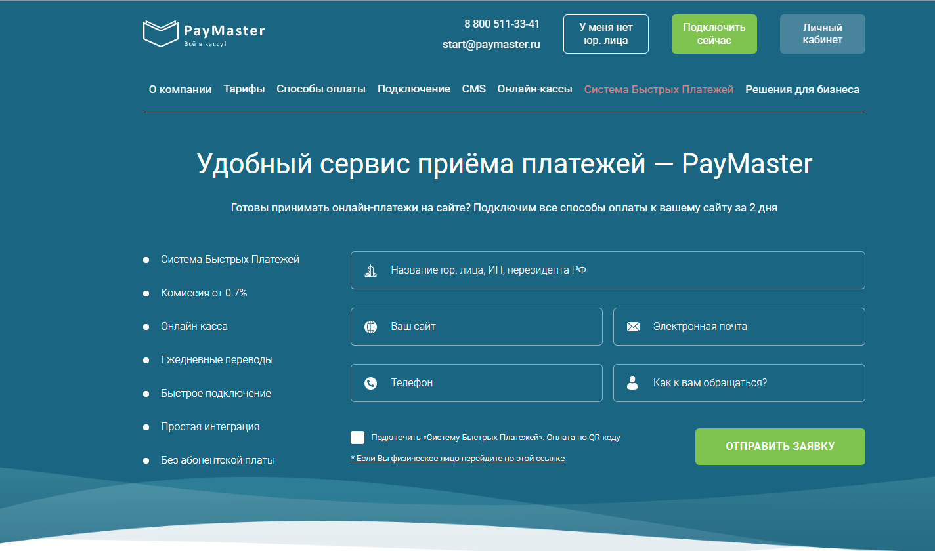
Task: Click the envelope icon in email field
Action: pyautogui.click(x=633, y=327)
